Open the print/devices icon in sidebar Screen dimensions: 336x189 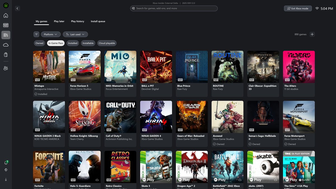(x=6, y=170)
